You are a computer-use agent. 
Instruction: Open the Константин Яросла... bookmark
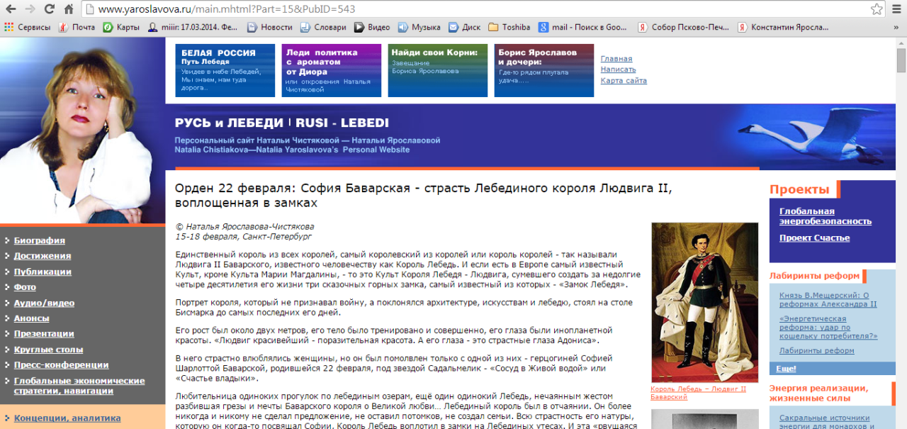[782, 27]
